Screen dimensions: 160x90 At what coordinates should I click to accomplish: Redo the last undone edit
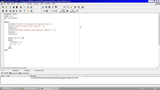(28, 7)
